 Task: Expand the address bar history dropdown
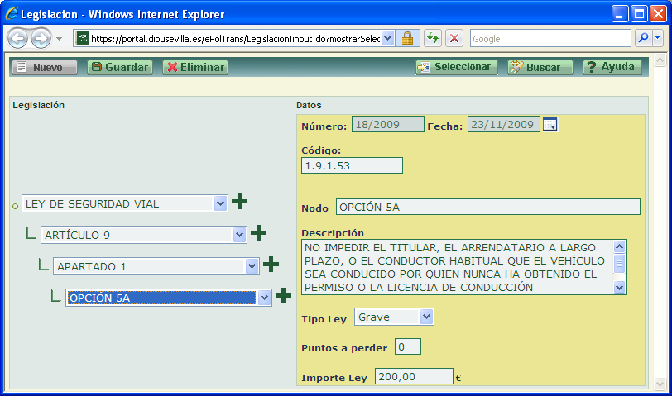click(x=387, y=39)
